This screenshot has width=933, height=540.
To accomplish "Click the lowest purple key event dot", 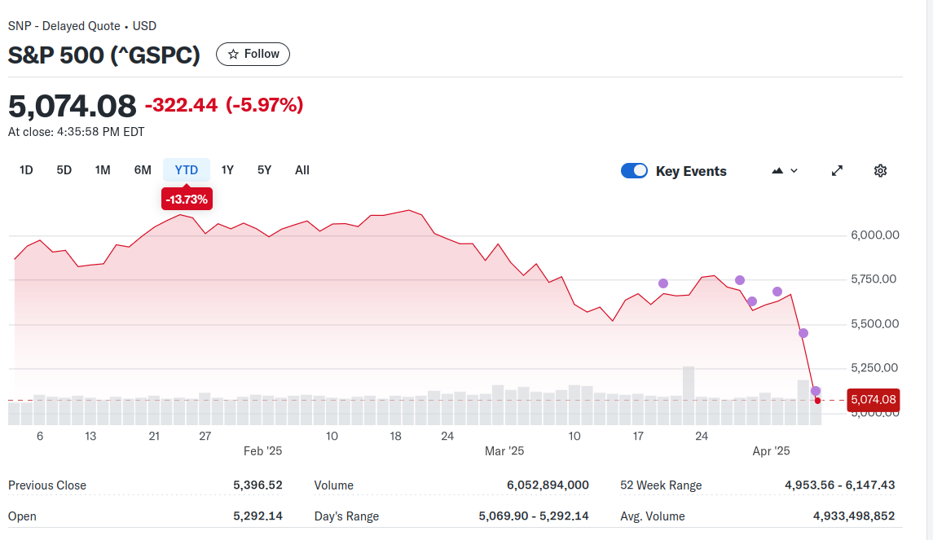I will pos(816,391).
